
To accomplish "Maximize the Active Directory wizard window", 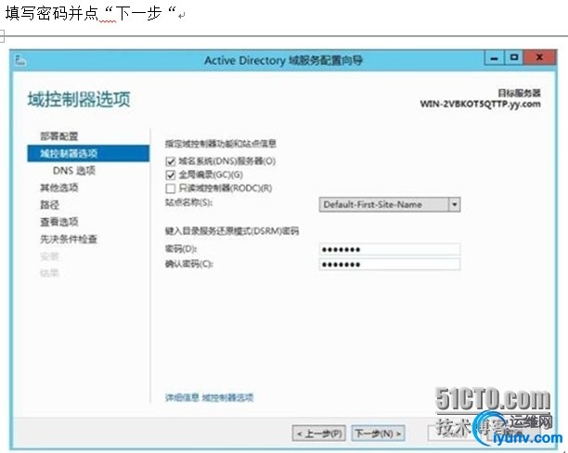I will (x=513, y=58).
